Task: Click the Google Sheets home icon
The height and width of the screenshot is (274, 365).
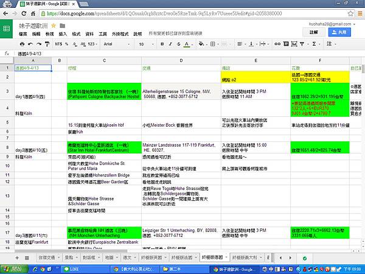Action: click(x=6, y=29)
